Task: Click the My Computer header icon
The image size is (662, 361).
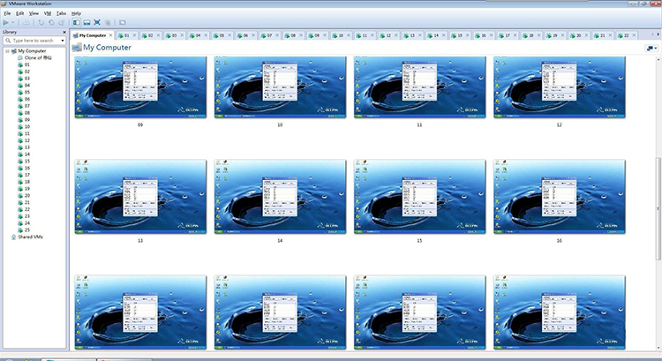Action: pos(77,48)
